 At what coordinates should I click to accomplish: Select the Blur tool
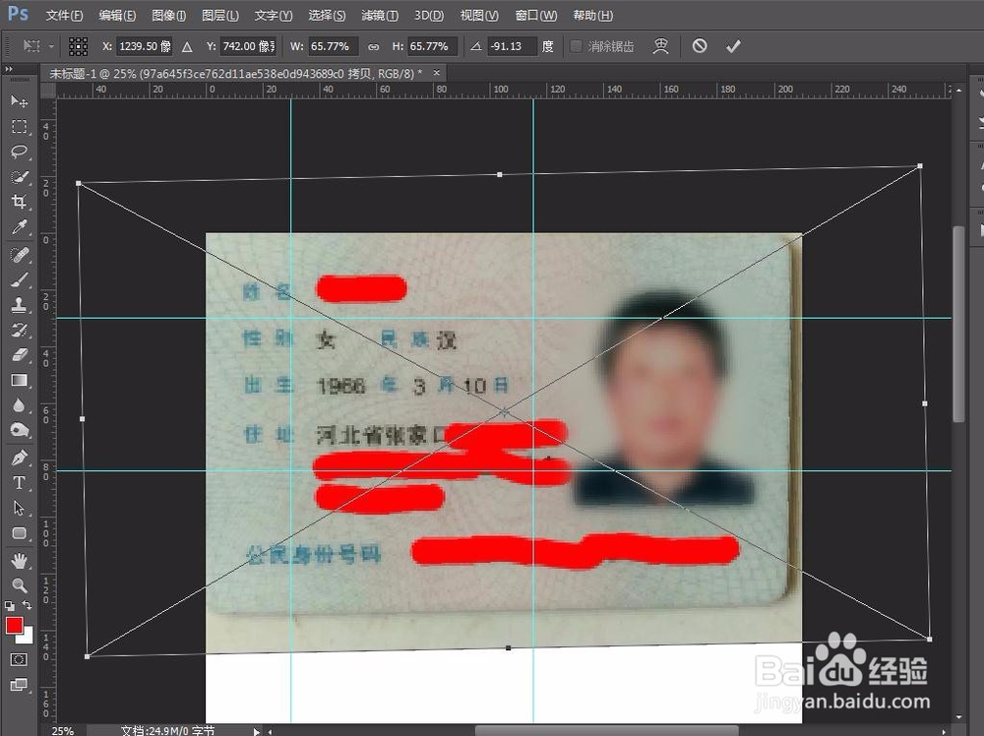(x=19, y=405)
